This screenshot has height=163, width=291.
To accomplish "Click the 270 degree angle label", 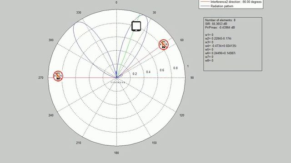I will (41, 78).
